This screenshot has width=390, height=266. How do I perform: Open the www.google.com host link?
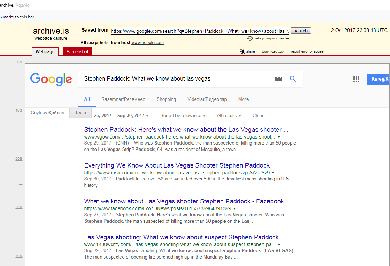tap(147, 43)
